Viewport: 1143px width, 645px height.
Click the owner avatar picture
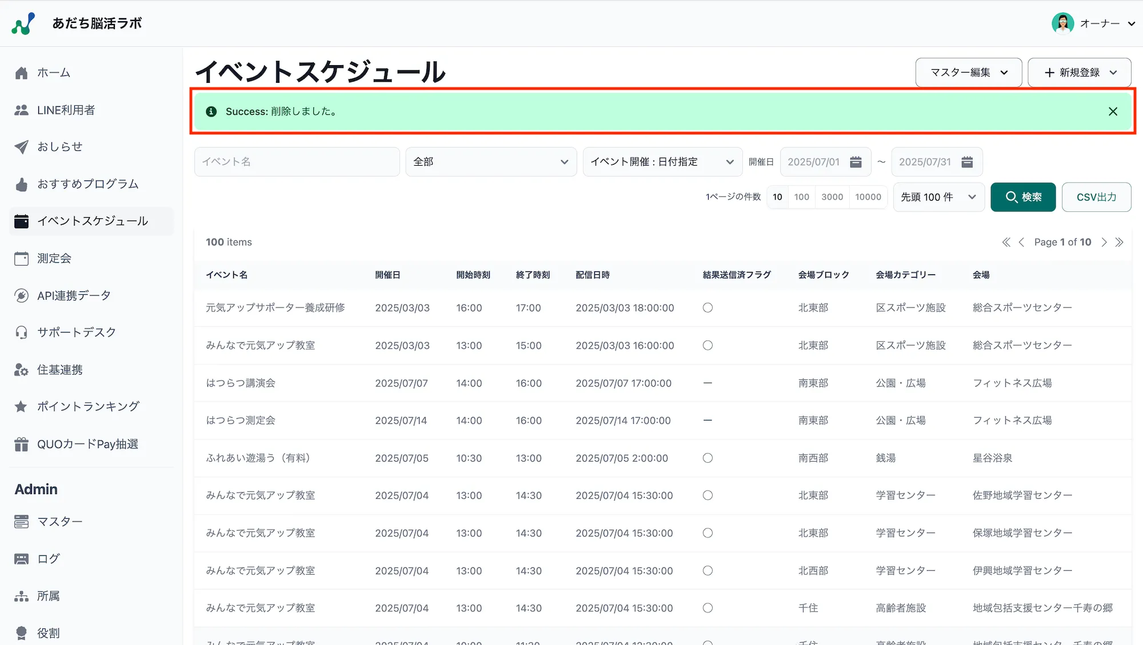[1062, 23]
